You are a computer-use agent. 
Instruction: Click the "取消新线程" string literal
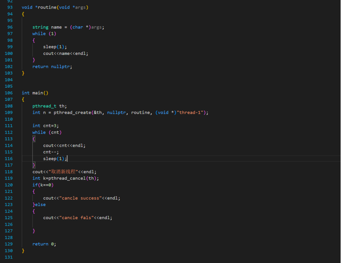(63, 172)
